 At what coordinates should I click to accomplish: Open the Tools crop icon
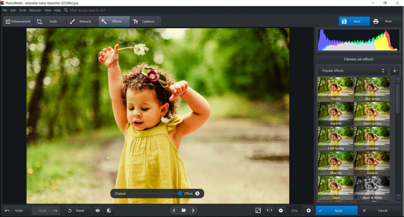[x=39, y=21]
